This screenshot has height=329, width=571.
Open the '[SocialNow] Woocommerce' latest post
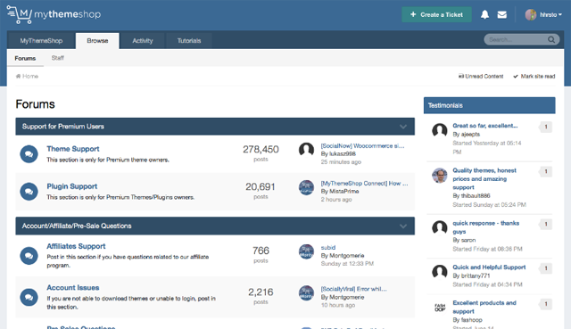pos(362,145)
